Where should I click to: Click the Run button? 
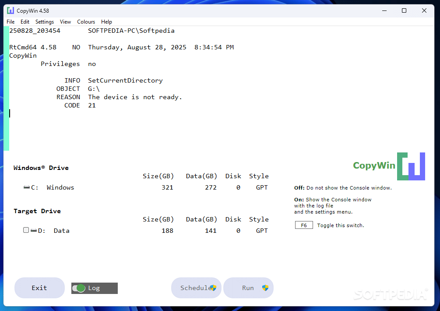coord(248,288)
